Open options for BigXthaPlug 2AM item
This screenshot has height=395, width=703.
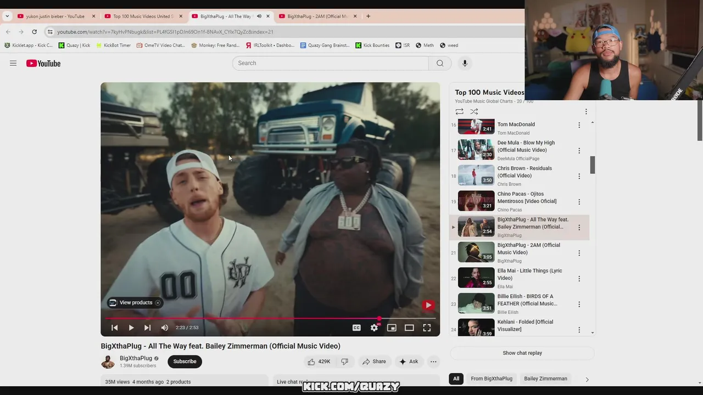[579, 253]
